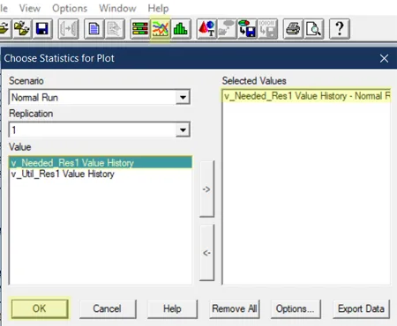The width and height of the screenshot is (397, 326).
Task: Click the second folder icon with arrows
Action: 22,29
